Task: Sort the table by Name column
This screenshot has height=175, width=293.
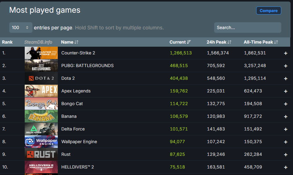Action: pyautogui.click(x=70, y=42)
